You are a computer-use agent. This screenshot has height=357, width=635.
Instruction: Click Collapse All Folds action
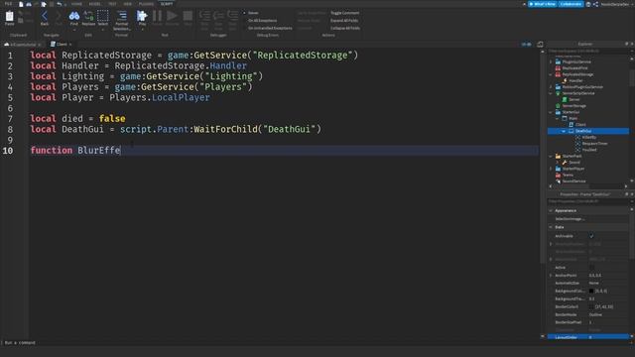[345, 28]
